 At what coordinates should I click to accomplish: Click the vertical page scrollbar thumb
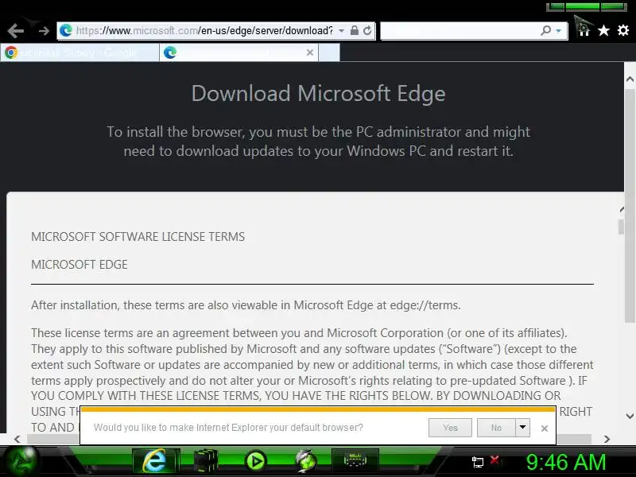(630, 206)
